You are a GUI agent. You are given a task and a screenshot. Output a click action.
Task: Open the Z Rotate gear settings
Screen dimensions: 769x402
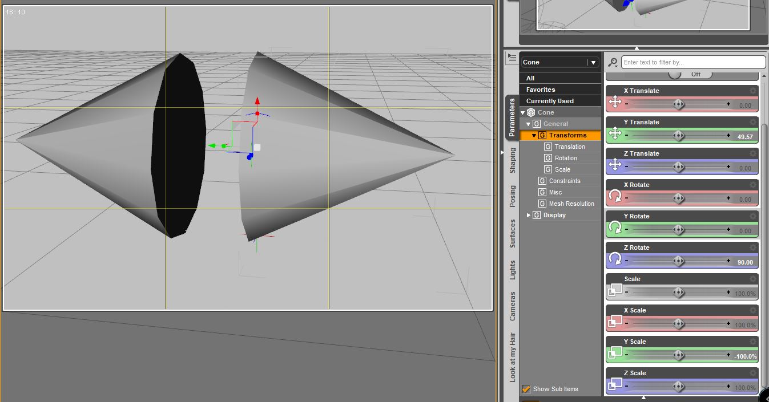753,247
